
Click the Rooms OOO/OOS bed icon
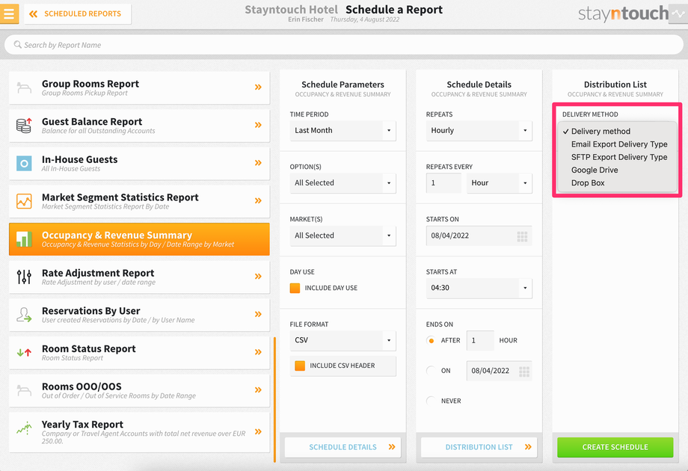[x=24, y=390]
